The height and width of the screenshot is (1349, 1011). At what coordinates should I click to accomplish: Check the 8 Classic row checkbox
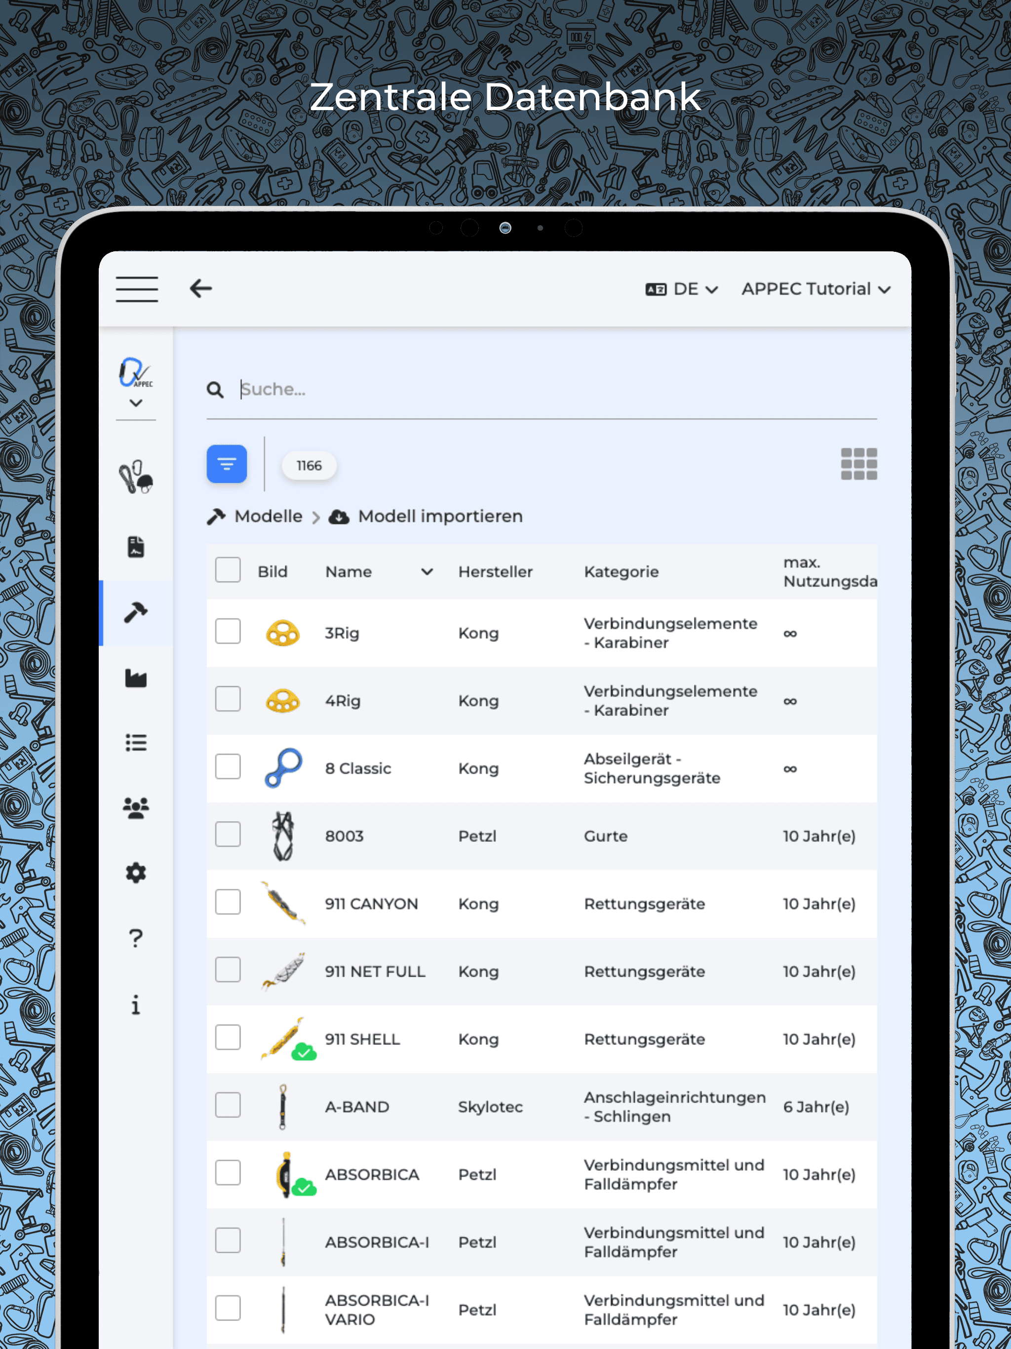coord(228,766)
